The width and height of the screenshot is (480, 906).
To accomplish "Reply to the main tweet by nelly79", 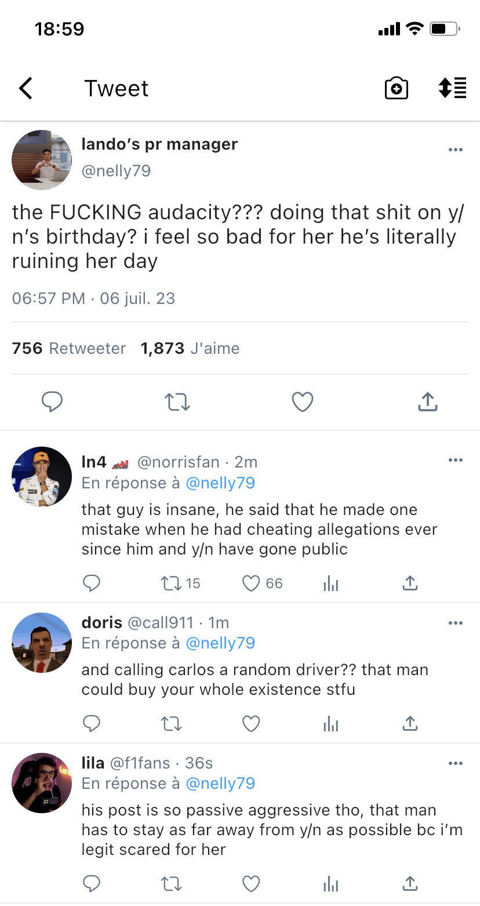I will [x=52, y=401].
